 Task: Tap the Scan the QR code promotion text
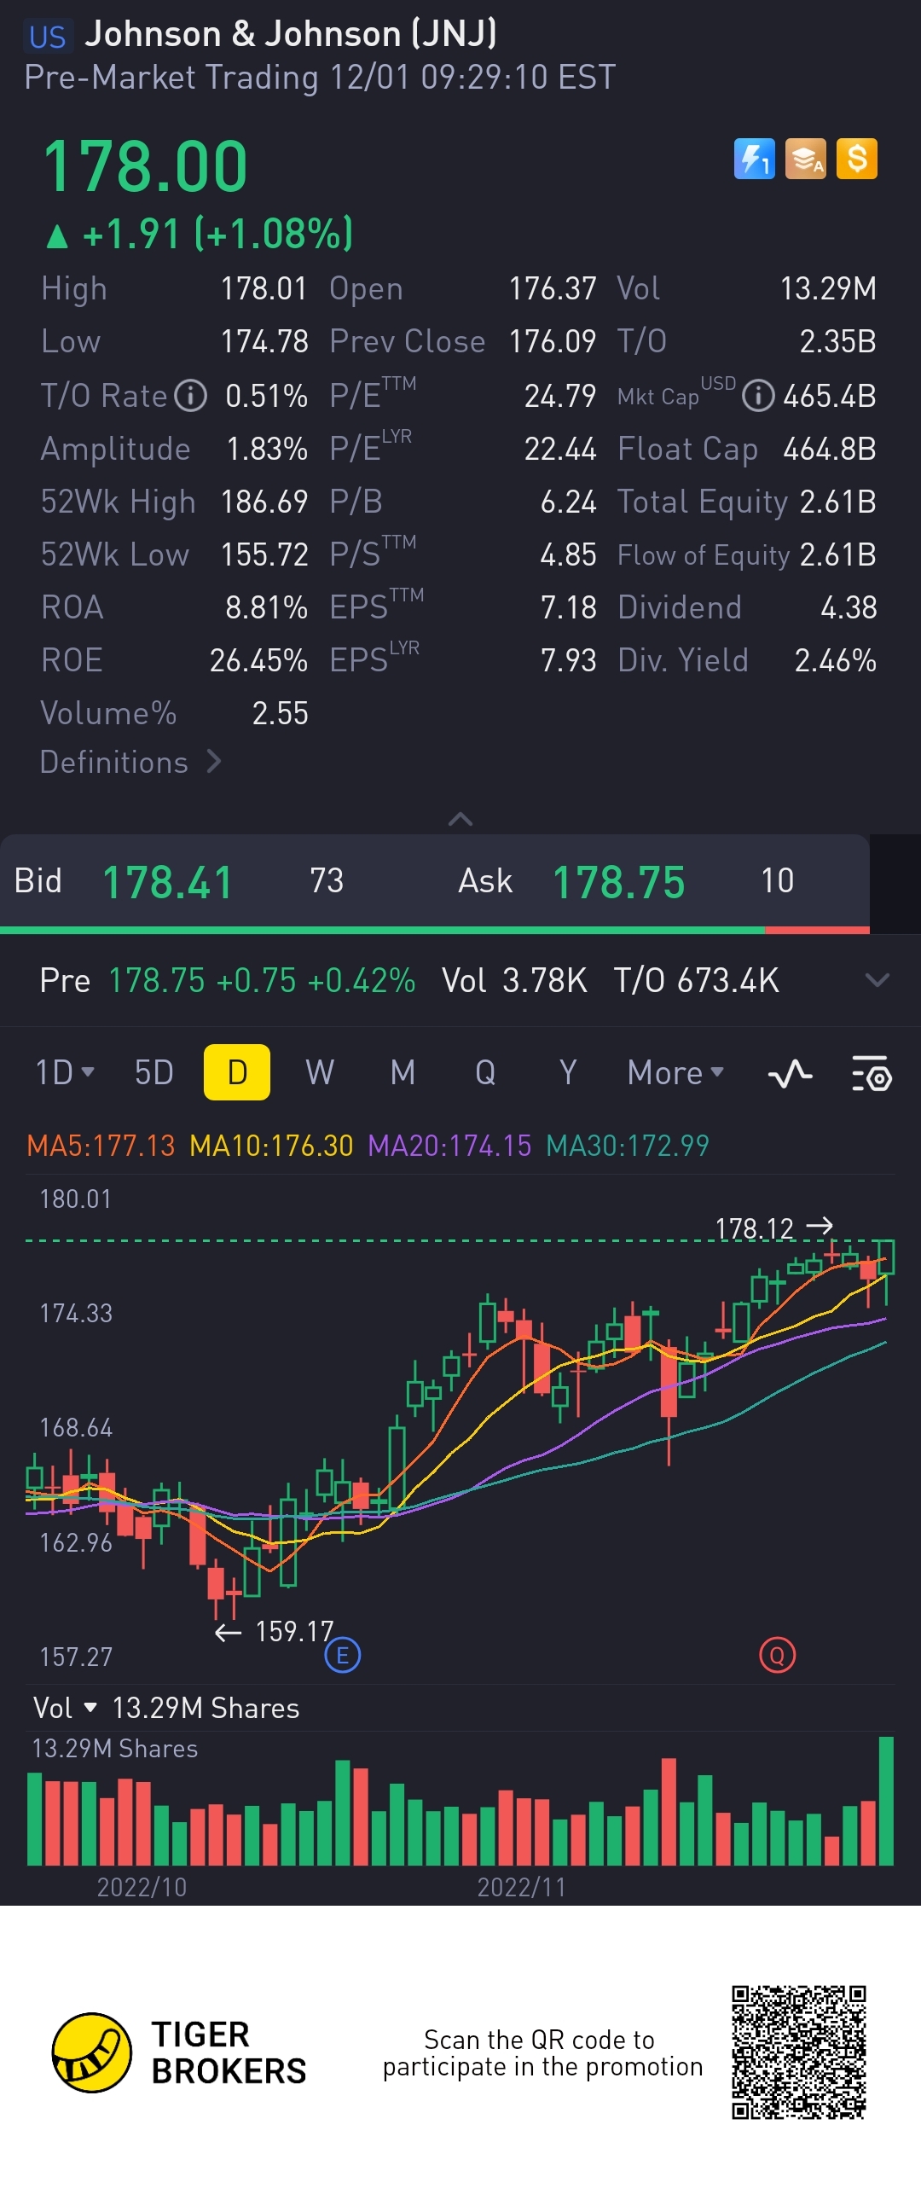[x=542, y=2053]
